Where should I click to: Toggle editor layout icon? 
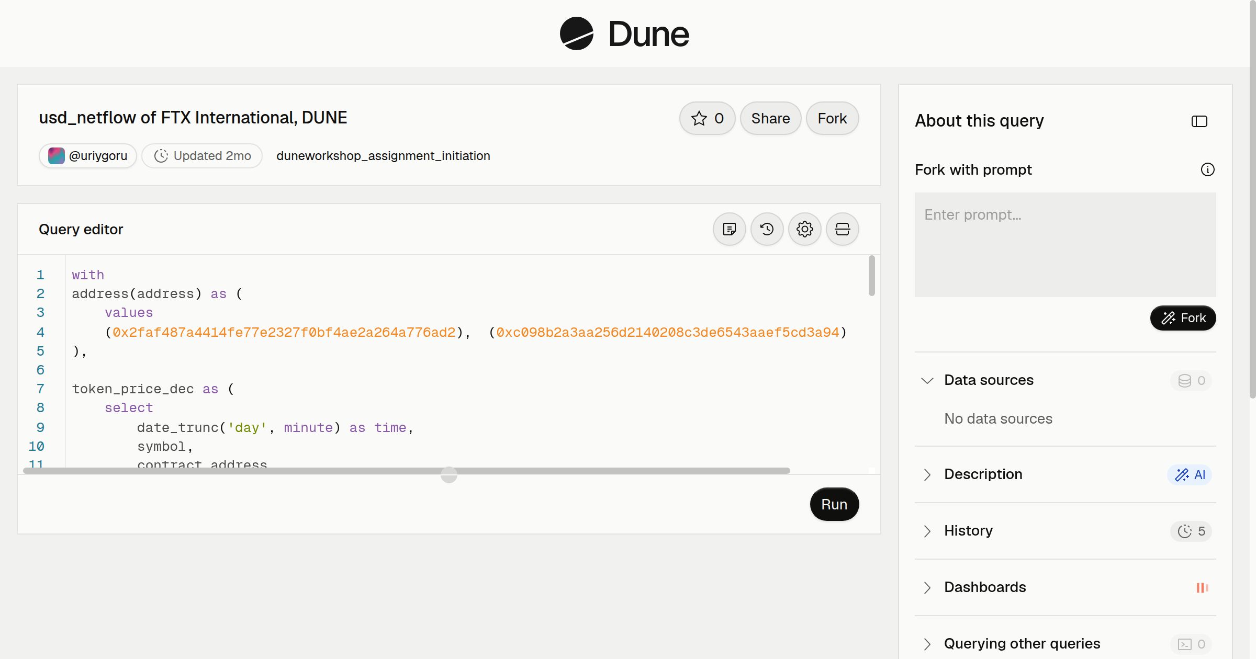[842, 229]
